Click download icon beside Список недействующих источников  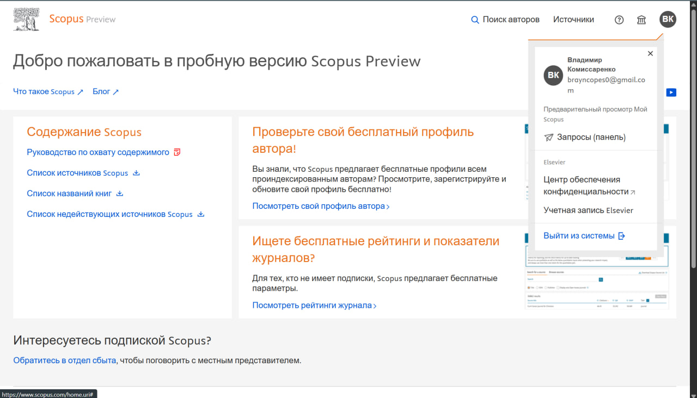[201, 214]
